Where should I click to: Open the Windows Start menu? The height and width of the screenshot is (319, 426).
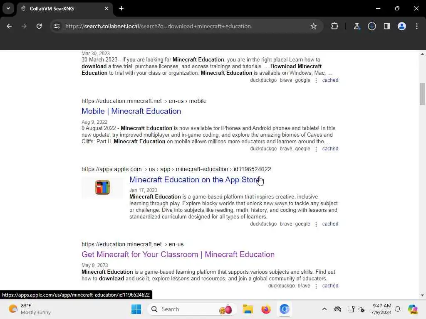pyautogui.click(x=136, y=309)
